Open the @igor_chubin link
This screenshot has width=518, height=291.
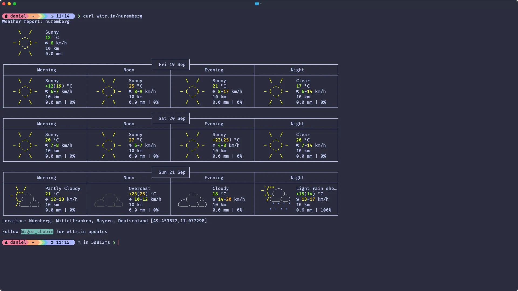[x=37, y=232]
